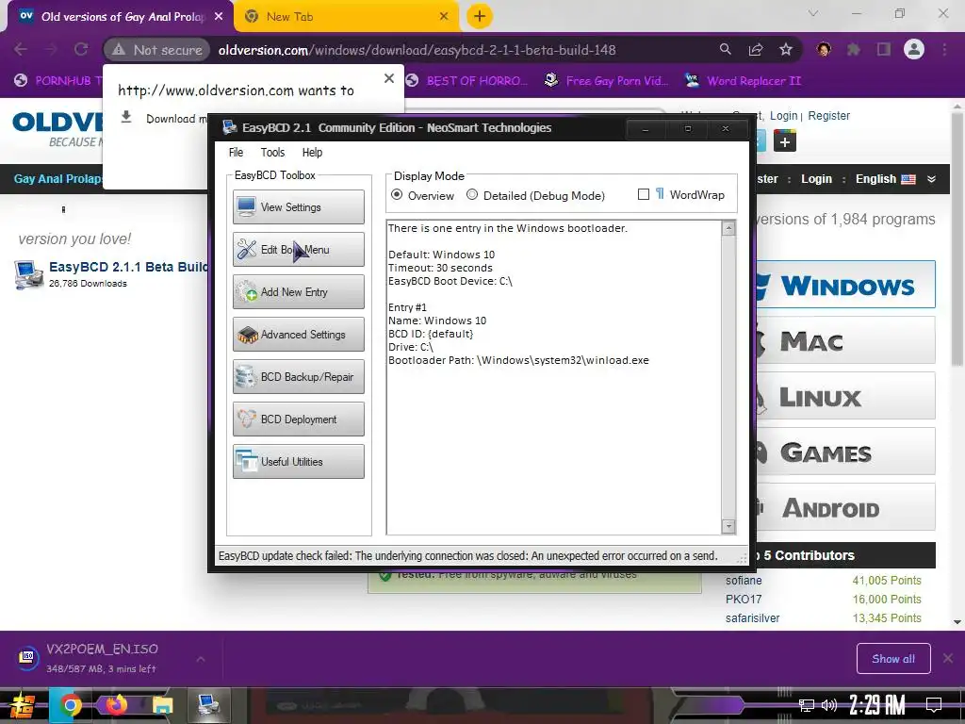Screen dimensions: 965x724
Task: Click scroll down arrow in EasyBCD text area
Action: [x=728, y=526]
